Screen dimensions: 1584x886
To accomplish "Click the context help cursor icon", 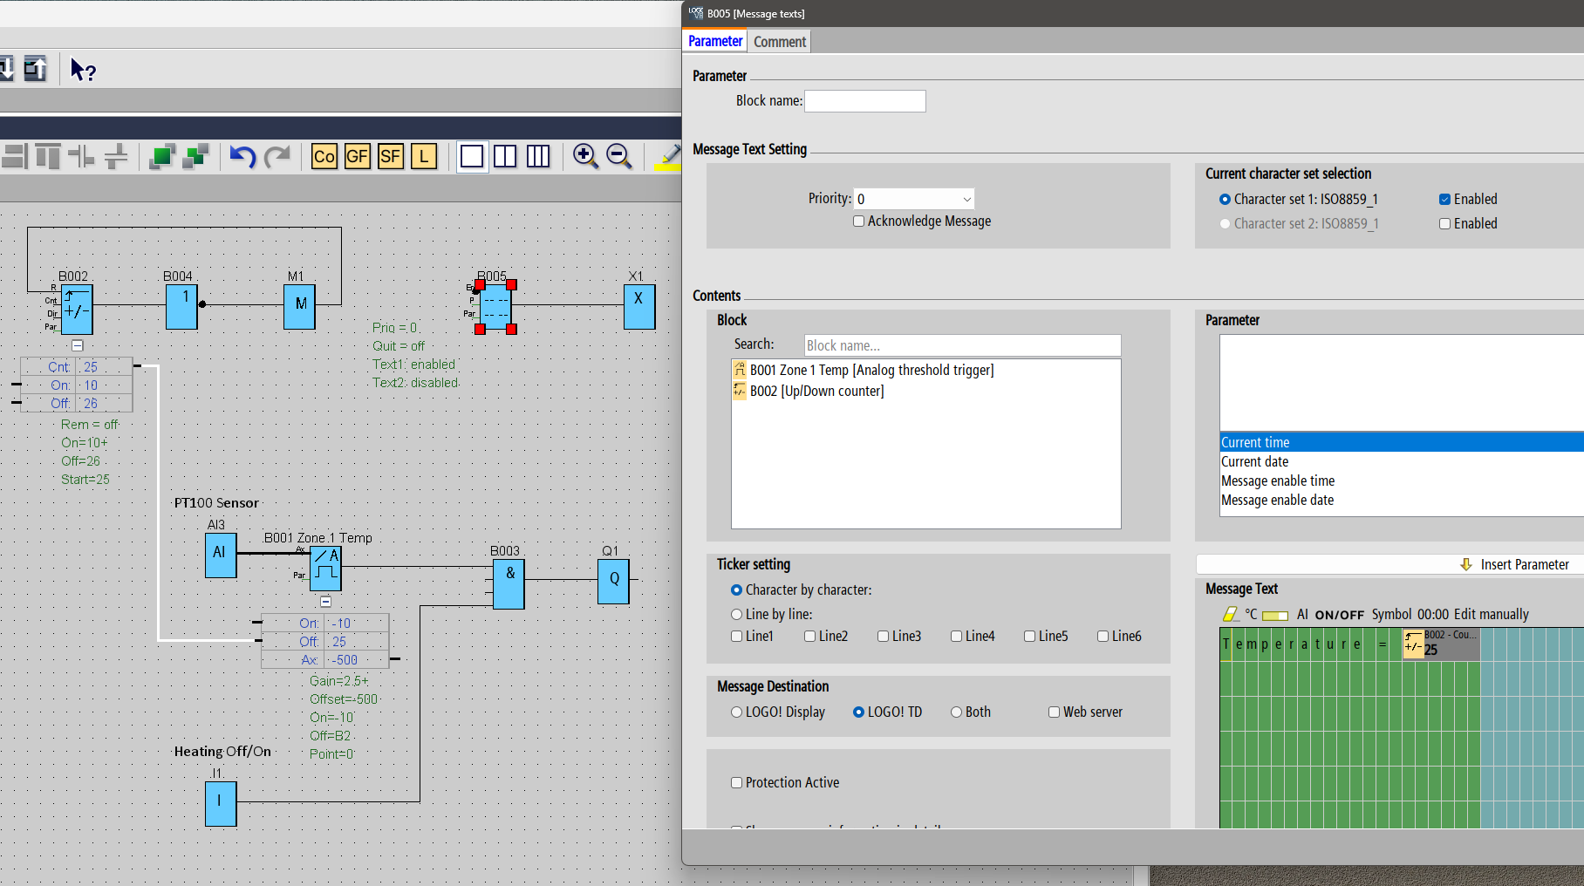I will pyautogui.click(x=83, y=70).
